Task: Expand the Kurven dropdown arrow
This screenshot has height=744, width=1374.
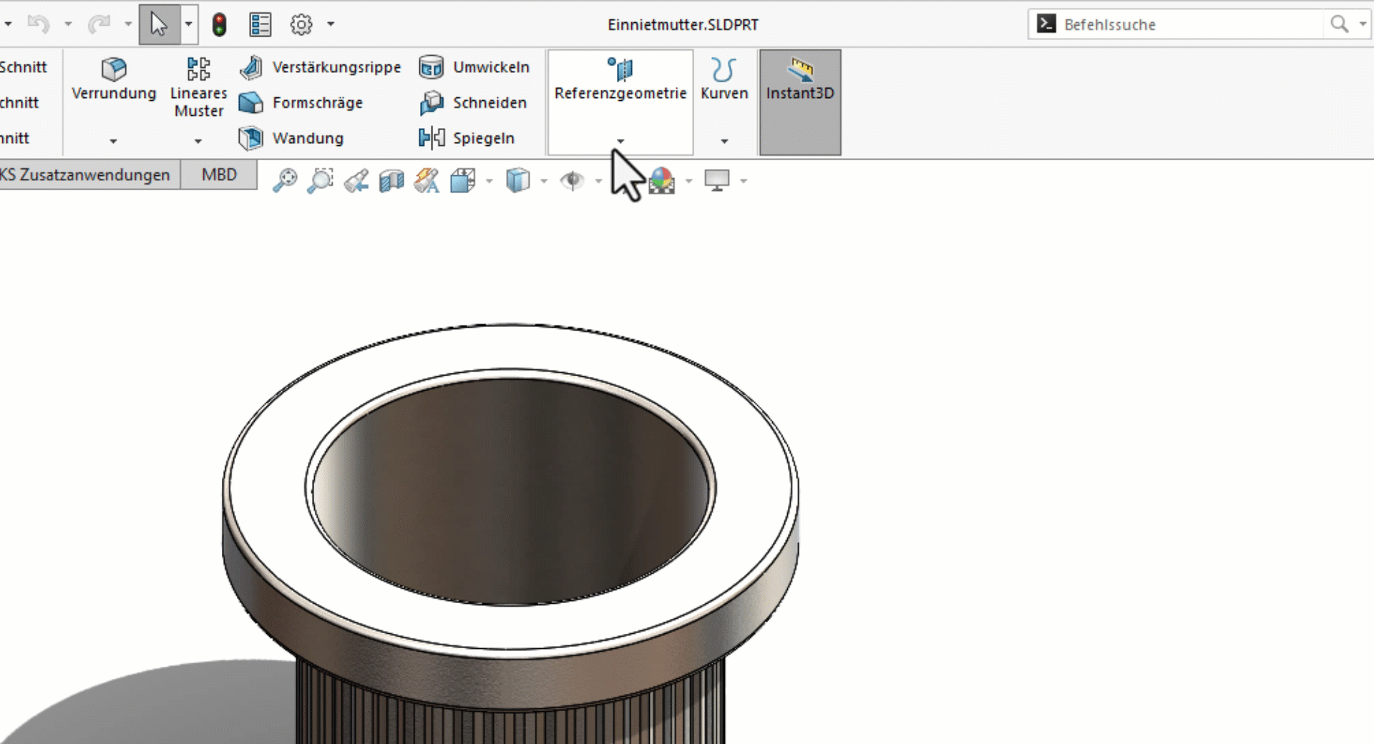Action: pyautogui.click(x=724, y=140)
